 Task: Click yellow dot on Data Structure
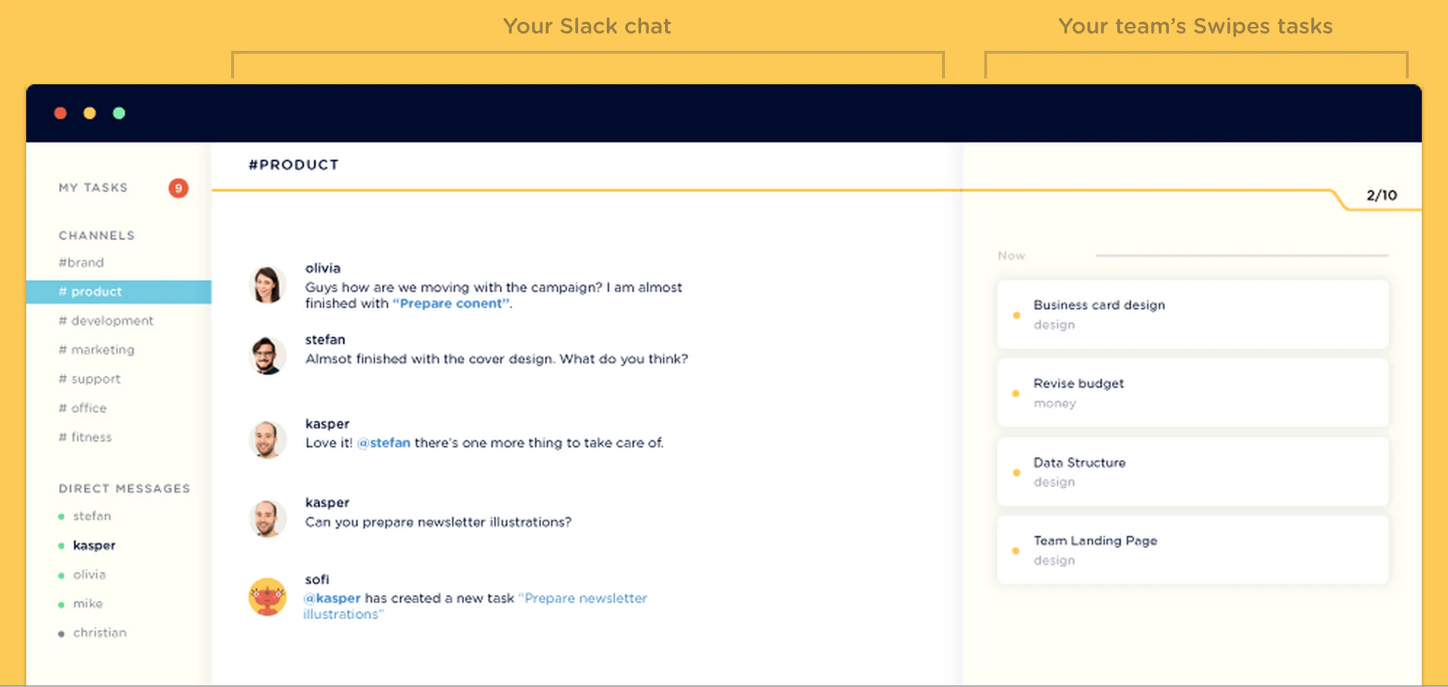tap(1016, 473)
